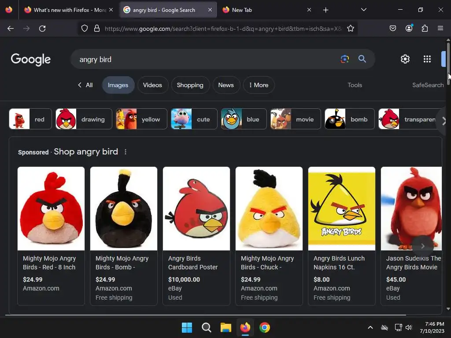
Task: Show next related search chips with arrow
Action: pyautogui.click(x=444, y=121)
